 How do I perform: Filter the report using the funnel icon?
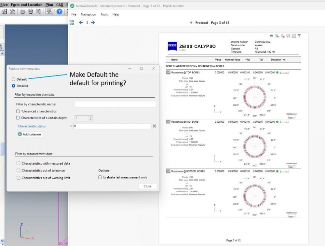(299, 36)
